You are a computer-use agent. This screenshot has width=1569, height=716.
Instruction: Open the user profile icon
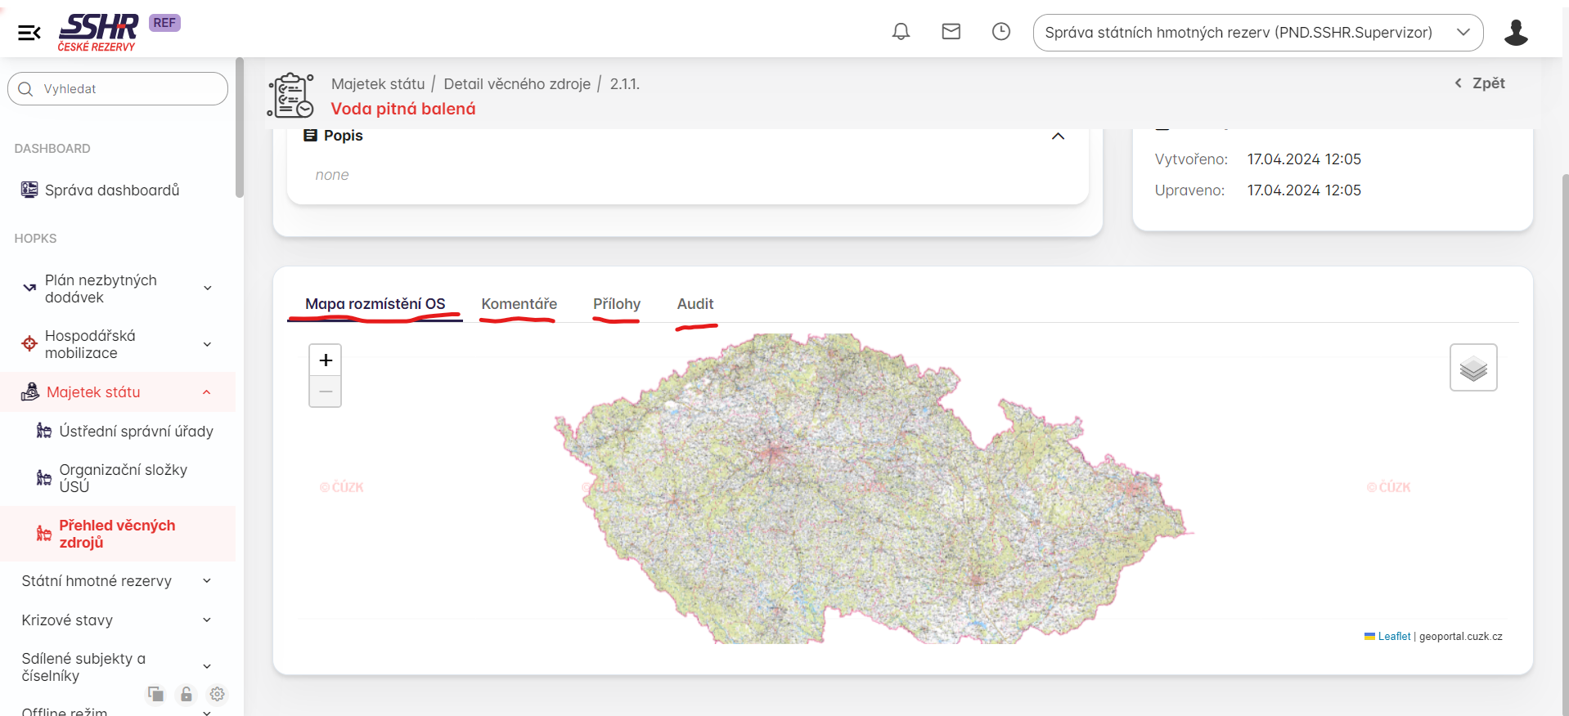pyautogui.click(x=1515, y=33)
